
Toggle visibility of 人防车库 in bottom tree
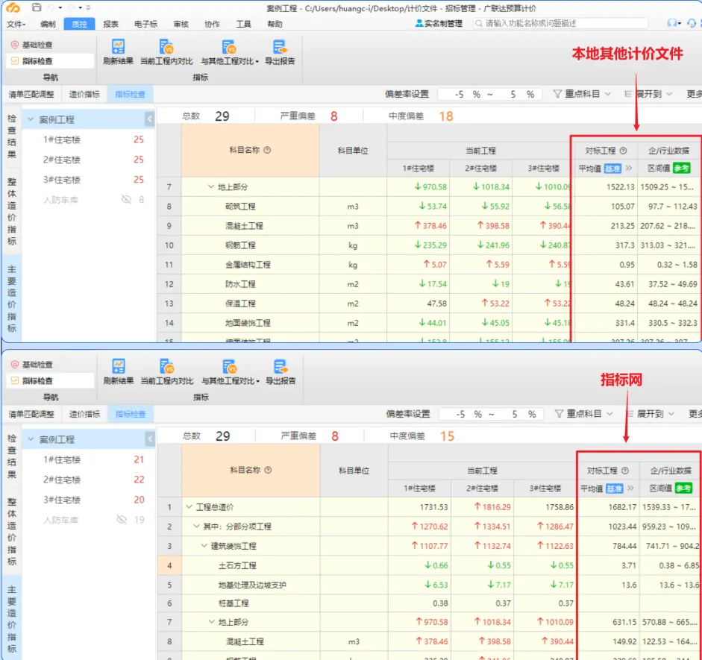click(122, 520)
